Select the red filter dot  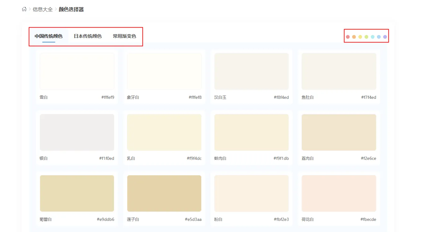348,37
